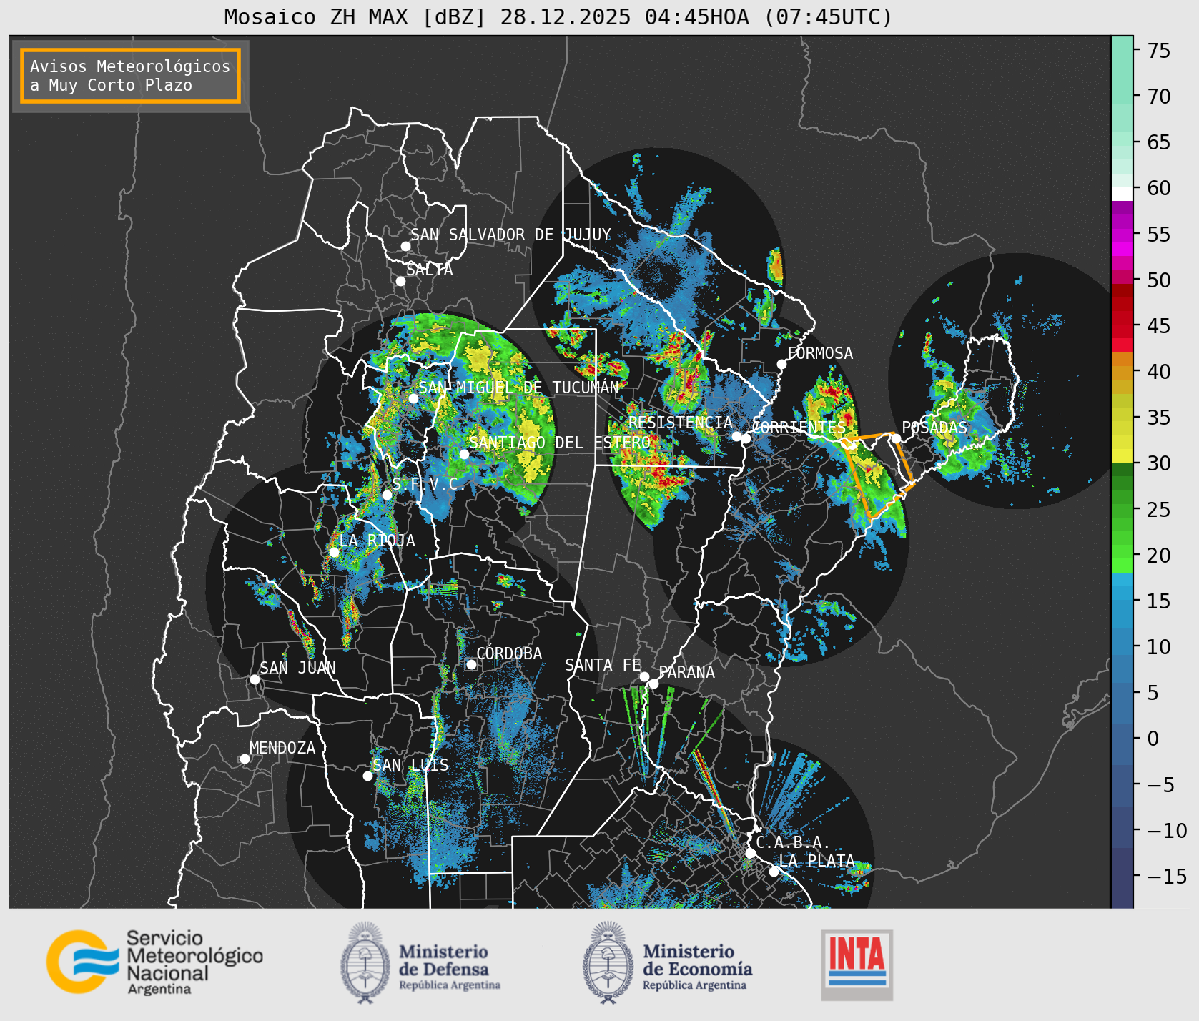Screen dimensions: 1199x1021
Task: Click the 60 dBZ white band on scale
Action: [1122, 194]
